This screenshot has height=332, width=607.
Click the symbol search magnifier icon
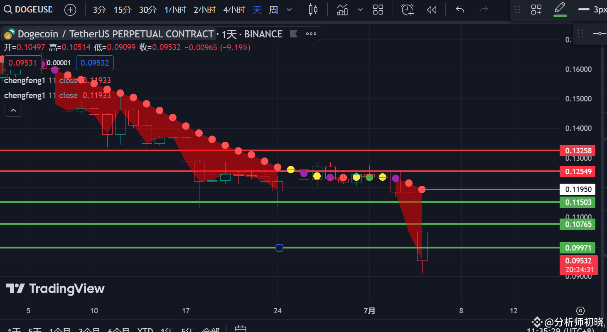coord(8,10)
